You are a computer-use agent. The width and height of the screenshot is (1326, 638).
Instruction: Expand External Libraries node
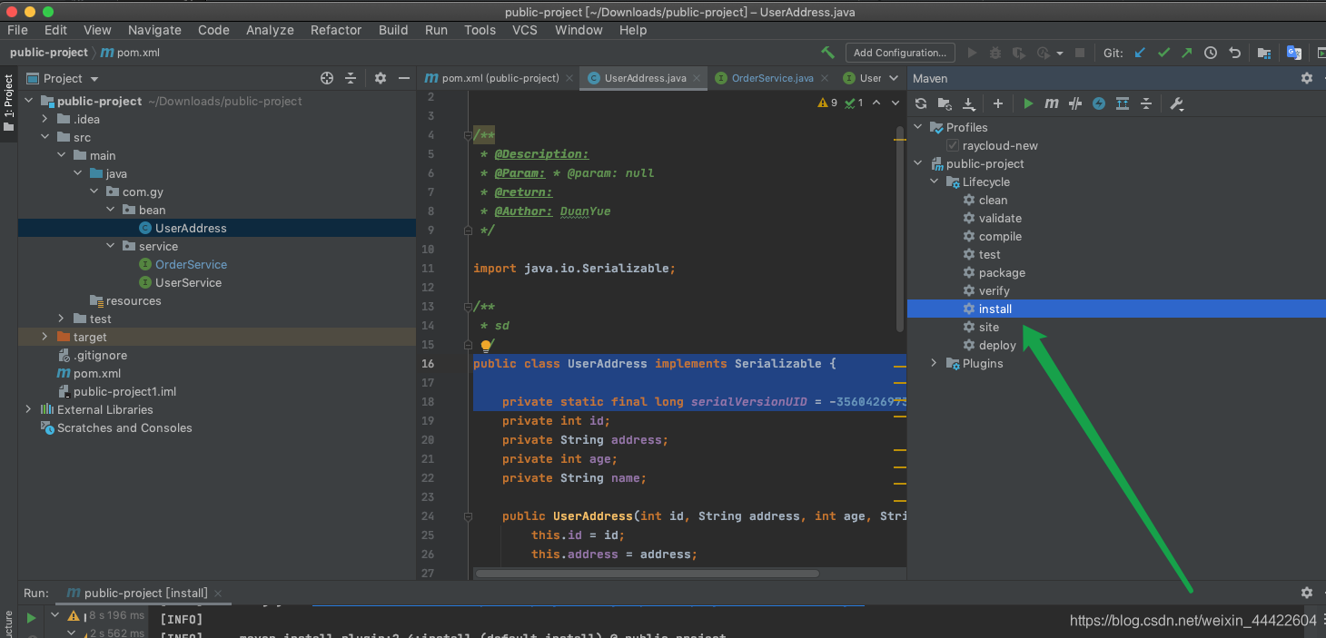pos(29,409)
